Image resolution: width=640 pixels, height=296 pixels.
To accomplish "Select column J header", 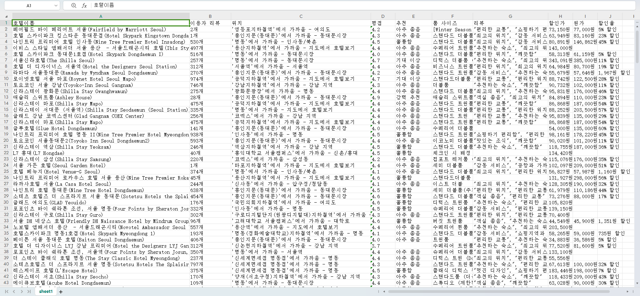I will 610,16.
